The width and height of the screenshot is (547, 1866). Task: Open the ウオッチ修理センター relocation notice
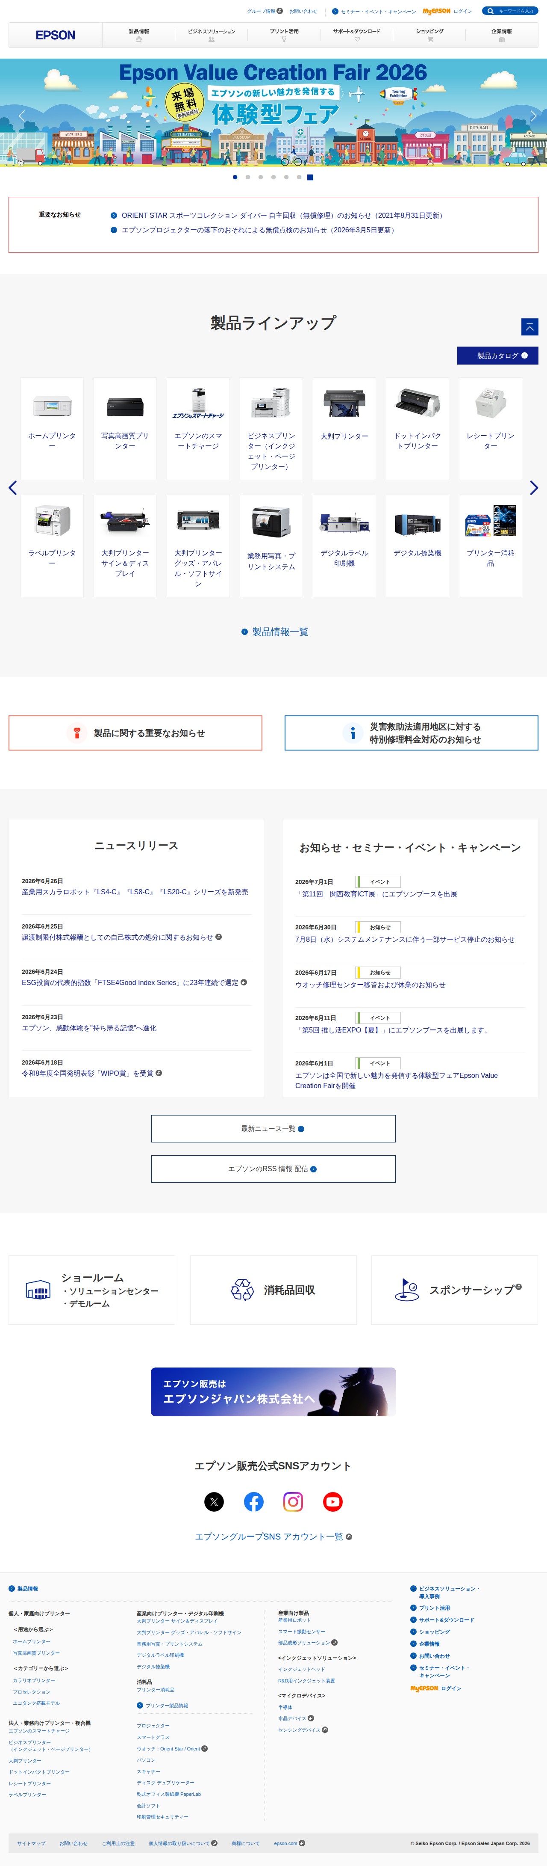371,985
